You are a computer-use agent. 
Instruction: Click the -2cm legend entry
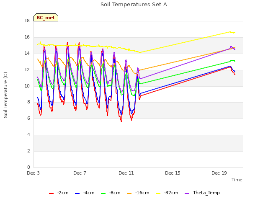coord(59,193)
